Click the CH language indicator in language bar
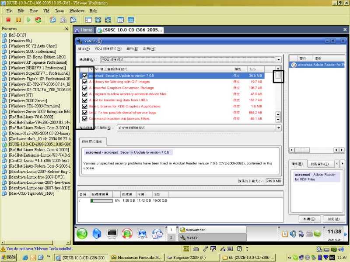Image resolution: width=350 pixels, height=262 pixels. pos(186,248)
